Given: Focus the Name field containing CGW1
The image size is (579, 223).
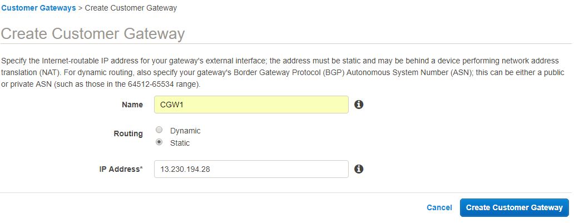Looking at the screenshot, I should 251,105.
